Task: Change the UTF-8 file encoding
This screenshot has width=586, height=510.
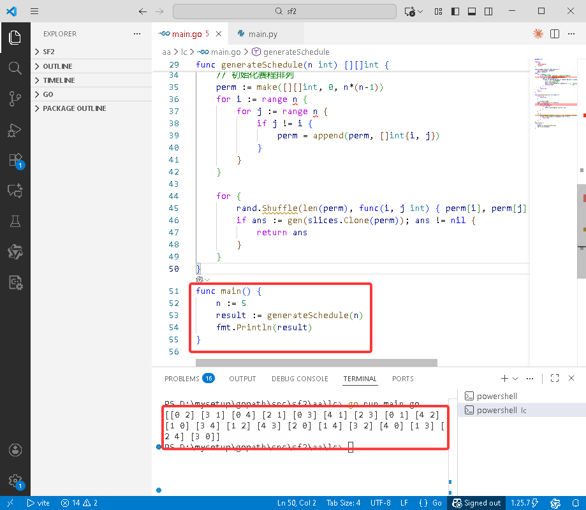Action: coord(381,503)
